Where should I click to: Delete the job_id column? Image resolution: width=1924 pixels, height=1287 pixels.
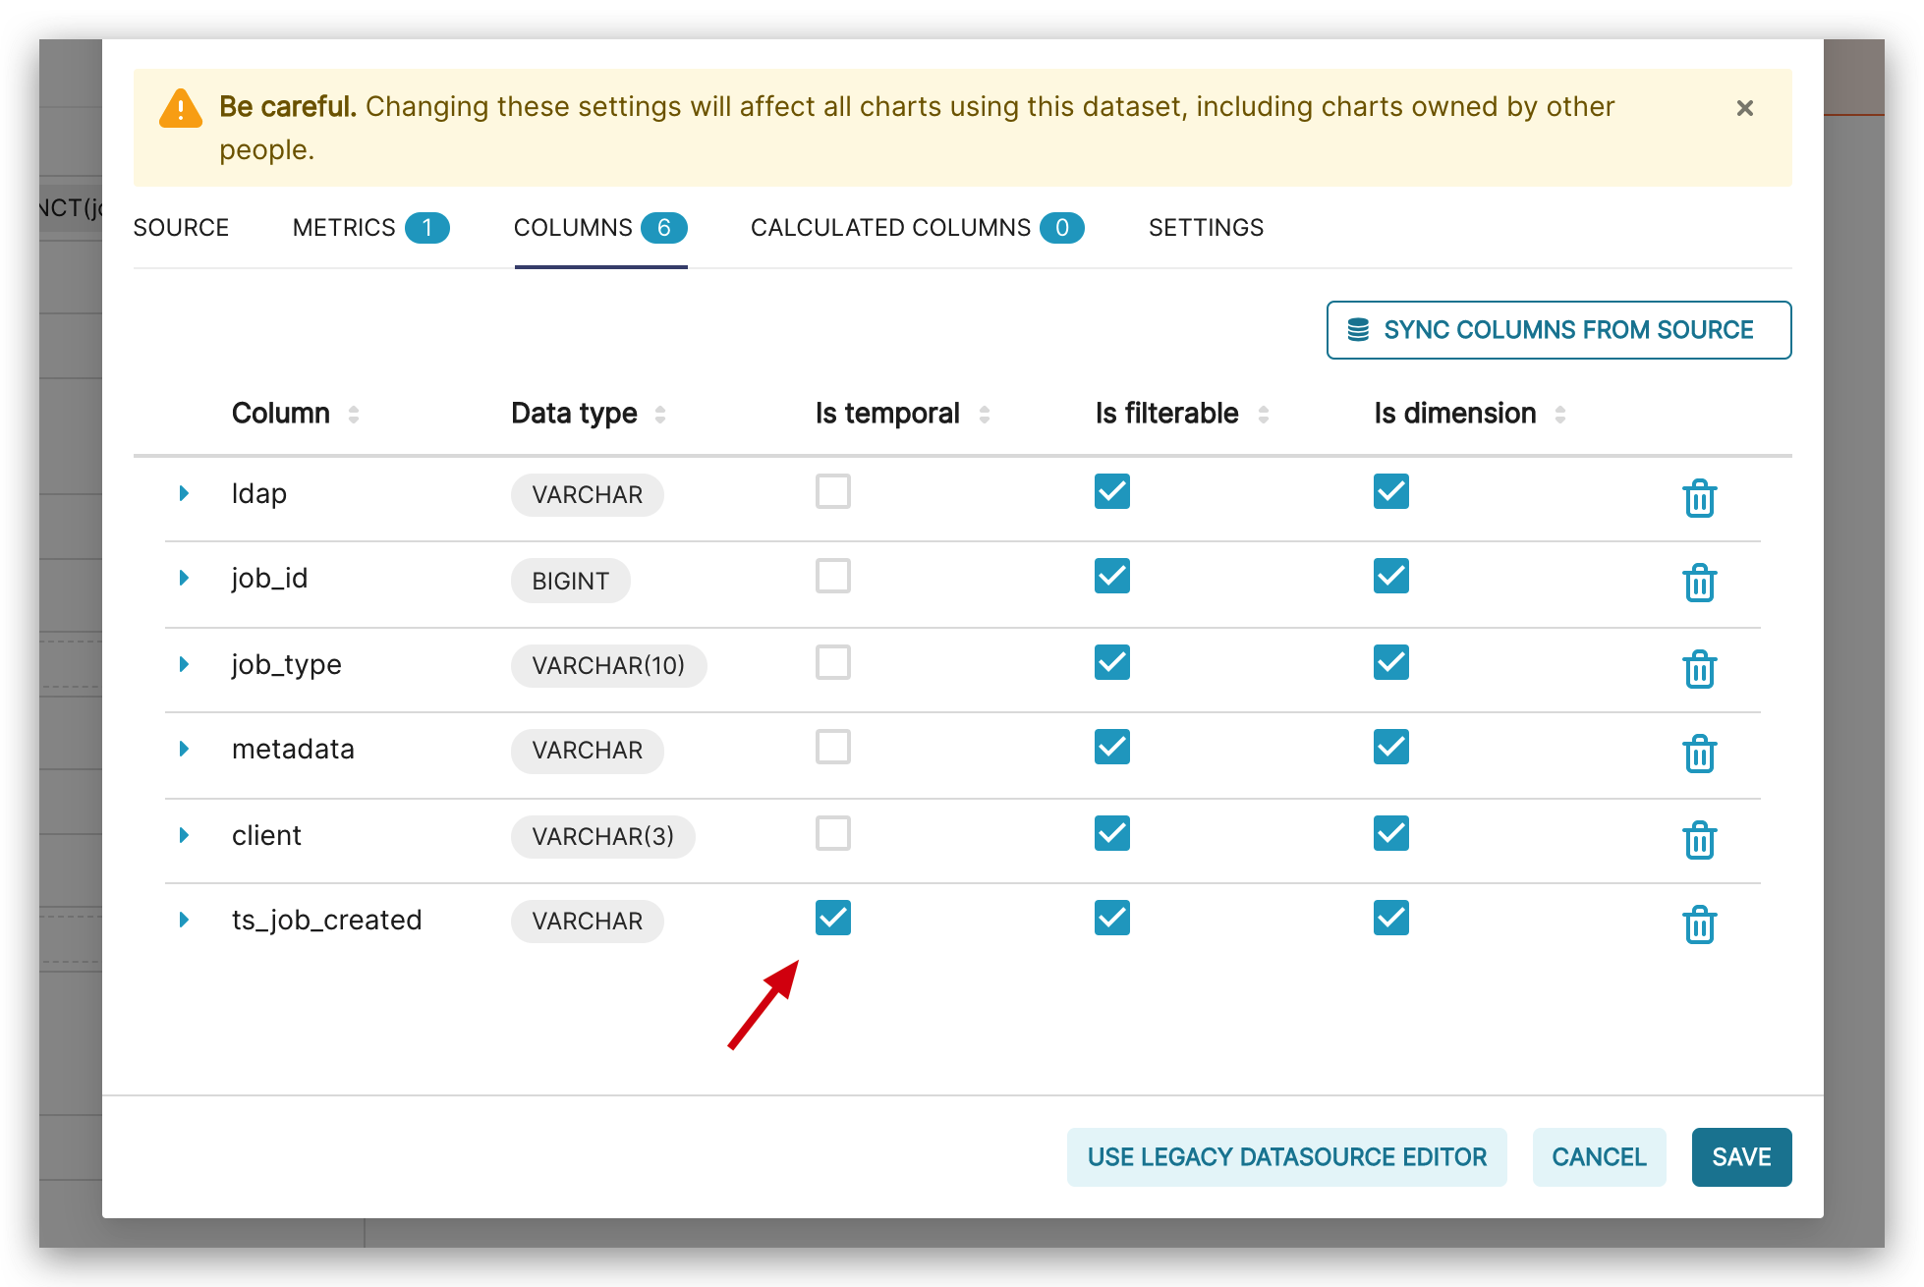pos(1700,584)
